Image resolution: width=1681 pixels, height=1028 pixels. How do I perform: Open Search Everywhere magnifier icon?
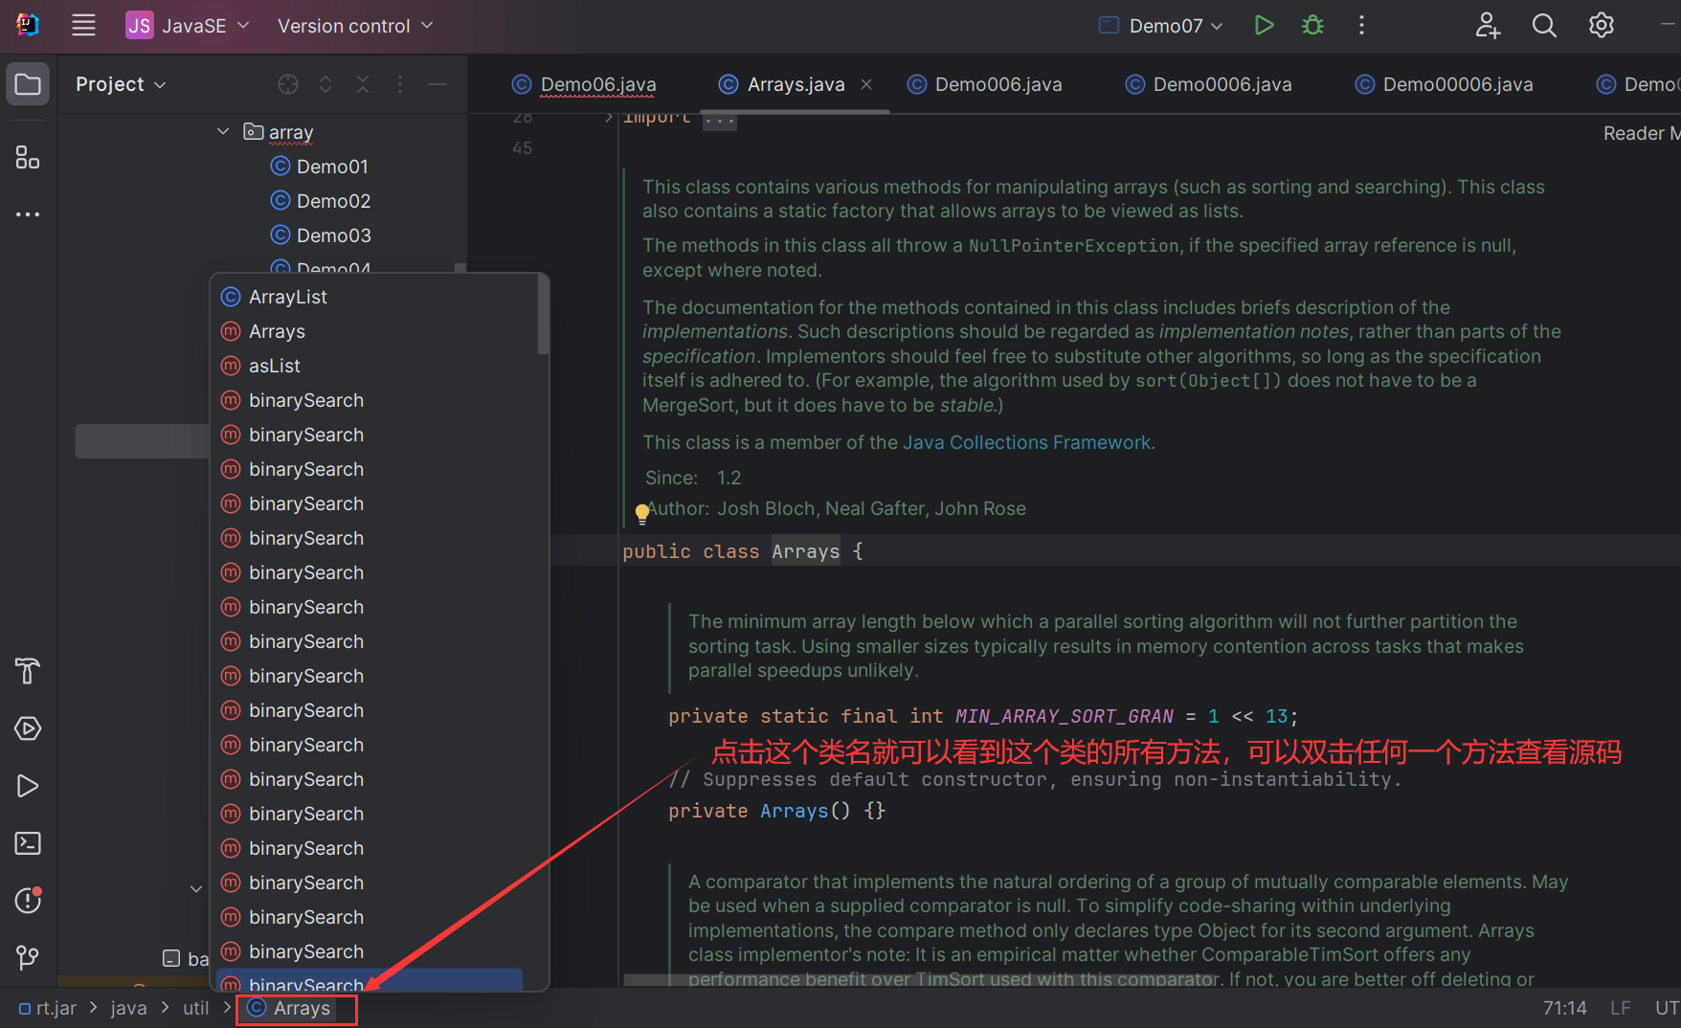(1543, 26)
